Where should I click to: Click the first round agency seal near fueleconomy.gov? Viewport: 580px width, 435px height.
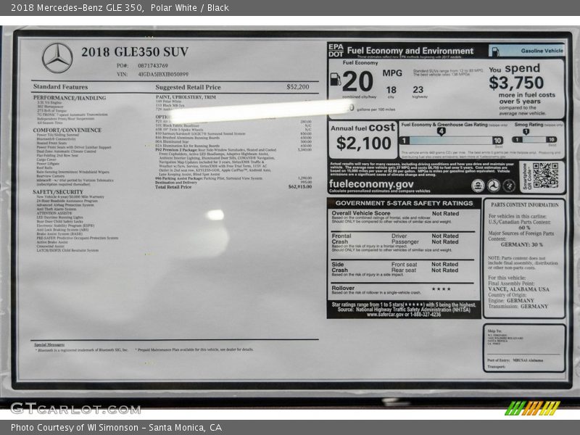point(478,186)
